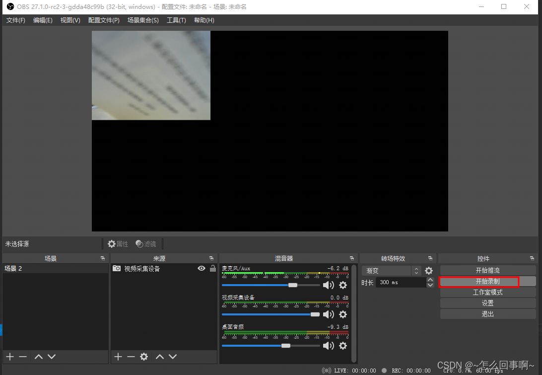This screenshot has height=375, width=542.
Task: Toggle 工作室模式 studio mode
Action: click(x=488, y=293)
